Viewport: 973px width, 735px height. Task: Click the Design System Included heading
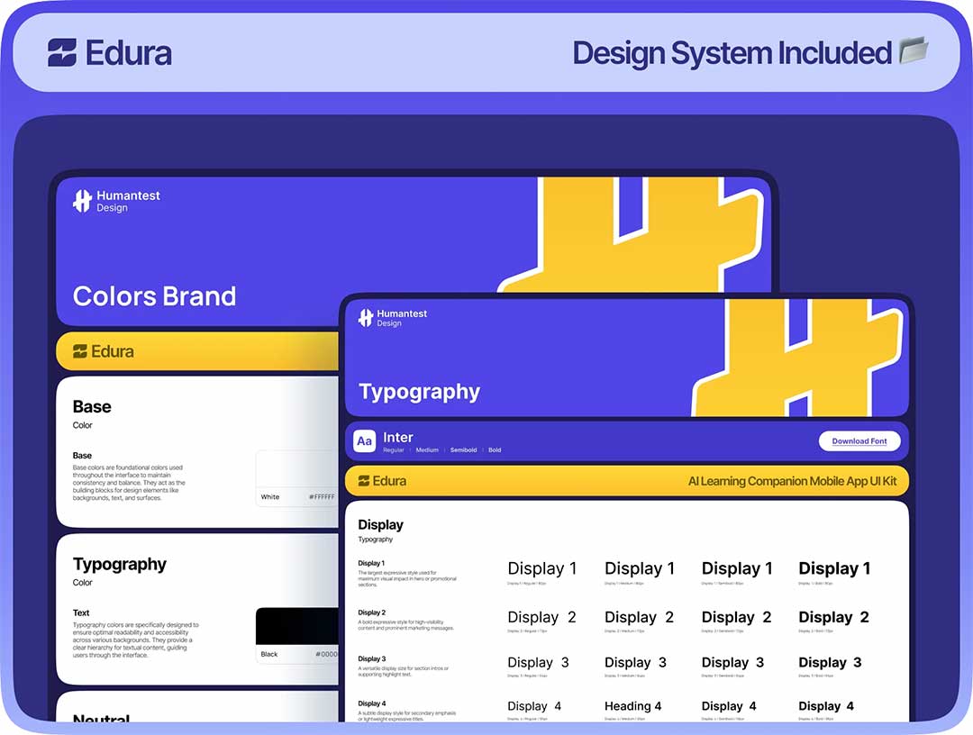click(732, 53)
